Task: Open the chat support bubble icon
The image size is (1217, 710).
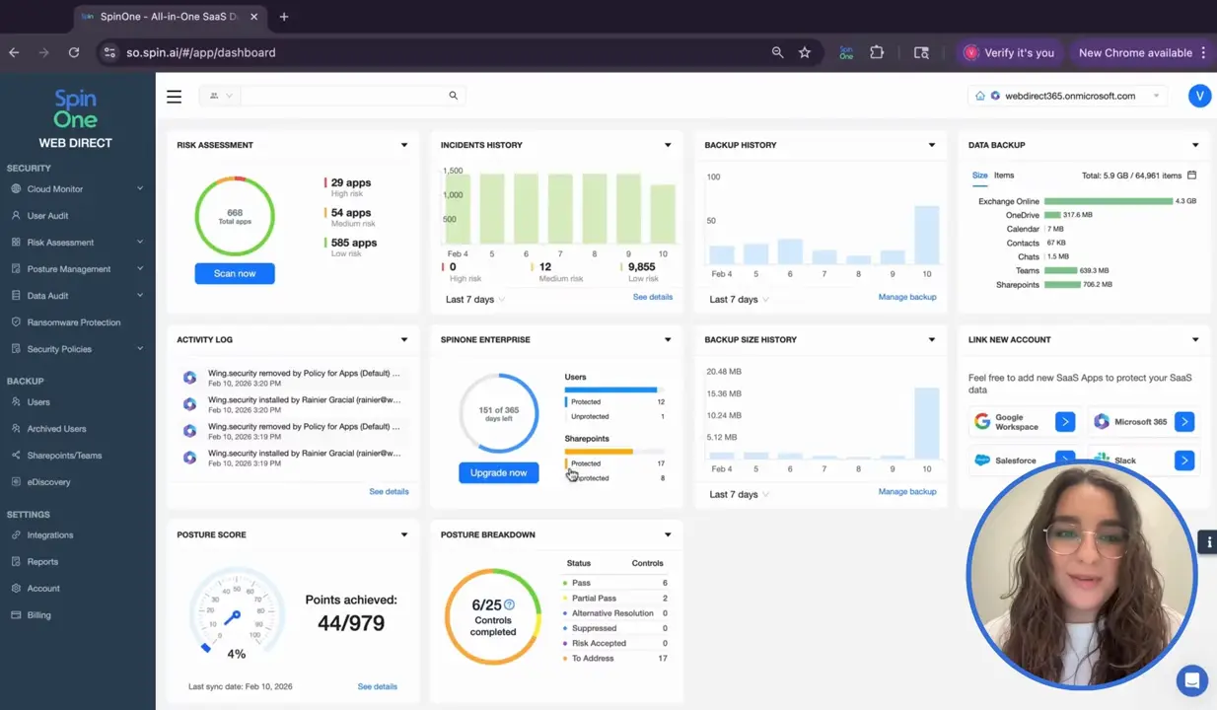Action: (1191, 680)
